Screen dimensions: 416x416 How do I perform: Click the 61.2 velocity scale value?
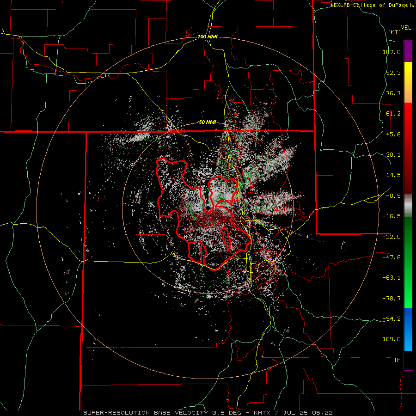393,114
